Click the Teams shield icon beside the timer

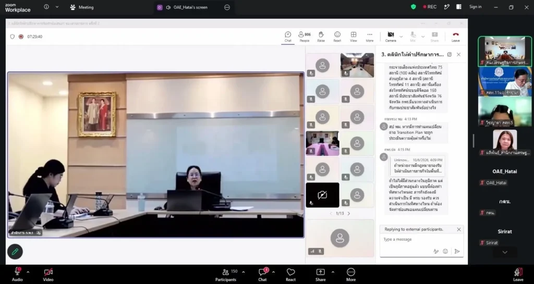coord(13,36)
